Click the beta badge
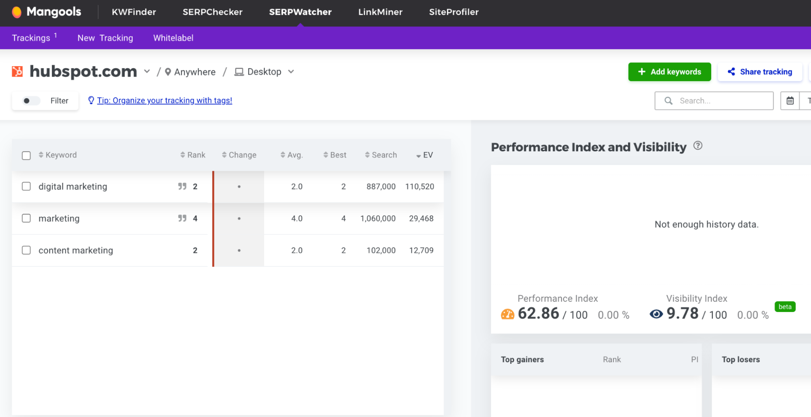The height and width of the screenshot is (417, 811). pos(785,307)
